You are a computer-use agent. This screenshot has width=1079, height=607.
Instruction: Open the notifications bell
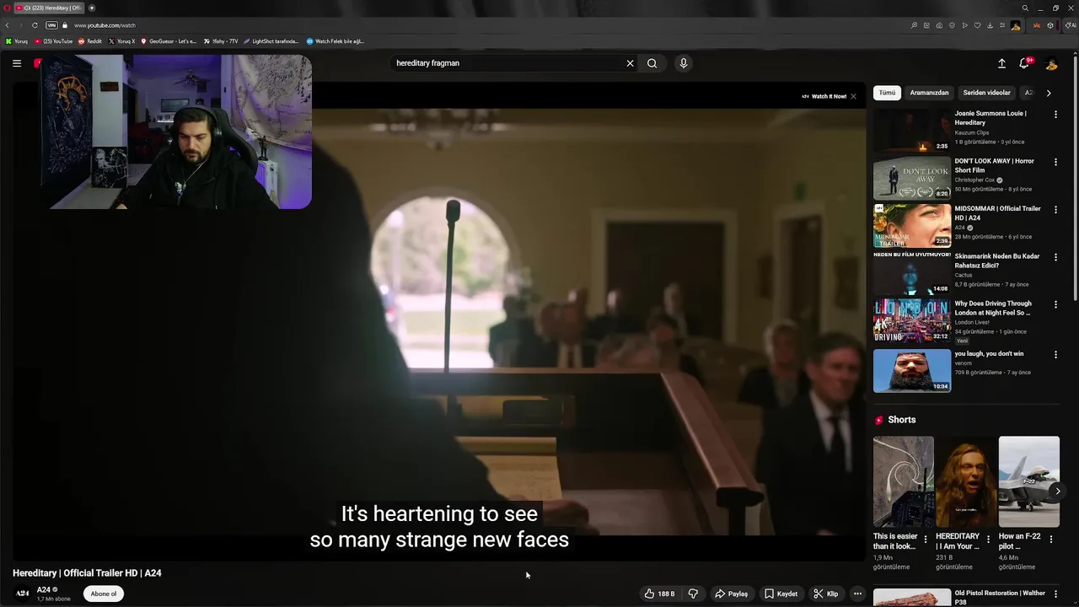(x=1025, y=63)
